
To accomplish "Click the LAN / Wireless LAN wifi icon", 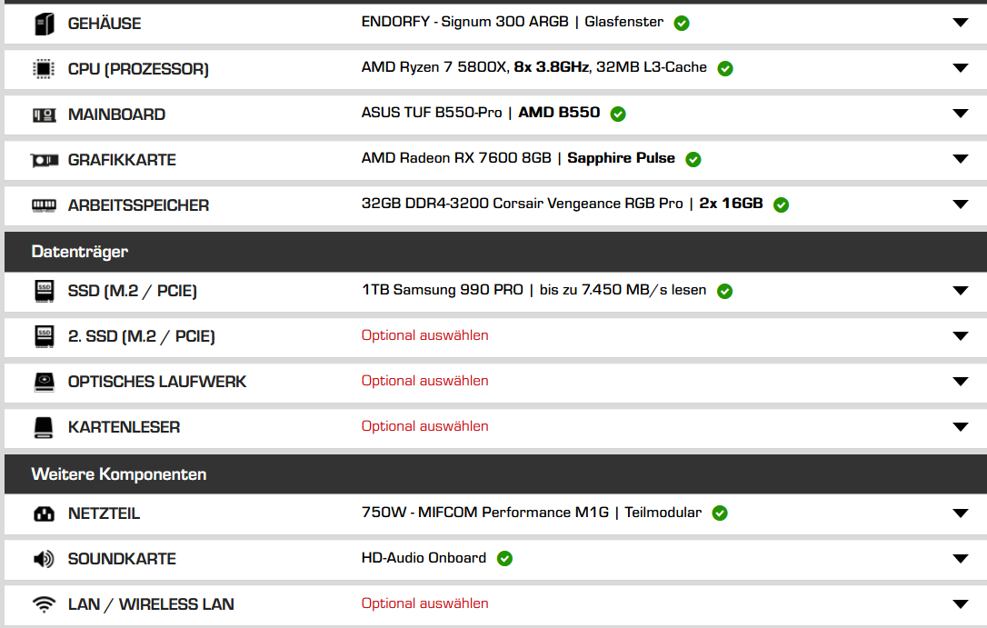I will coord(44,604).
